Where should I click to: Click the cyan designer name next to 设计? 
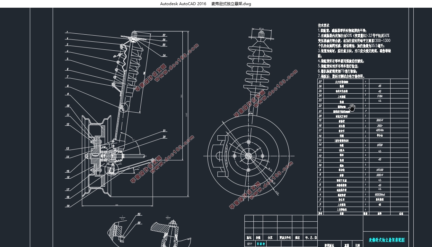pyautogui.click(x=261, y=244)
